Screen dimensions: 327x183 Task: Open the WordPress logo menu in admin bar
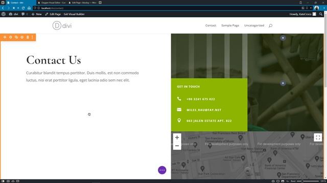pos(4,14)
